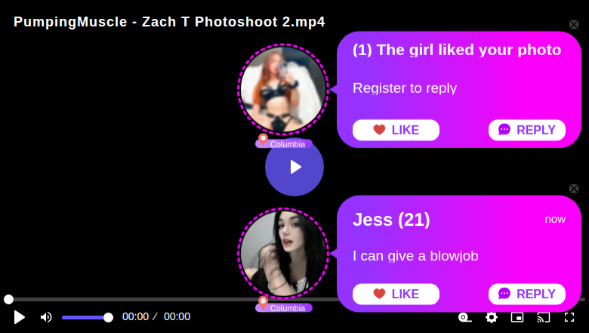Click the Columbia location tag under top profile
589x333 pixels.
pos(284,143)
